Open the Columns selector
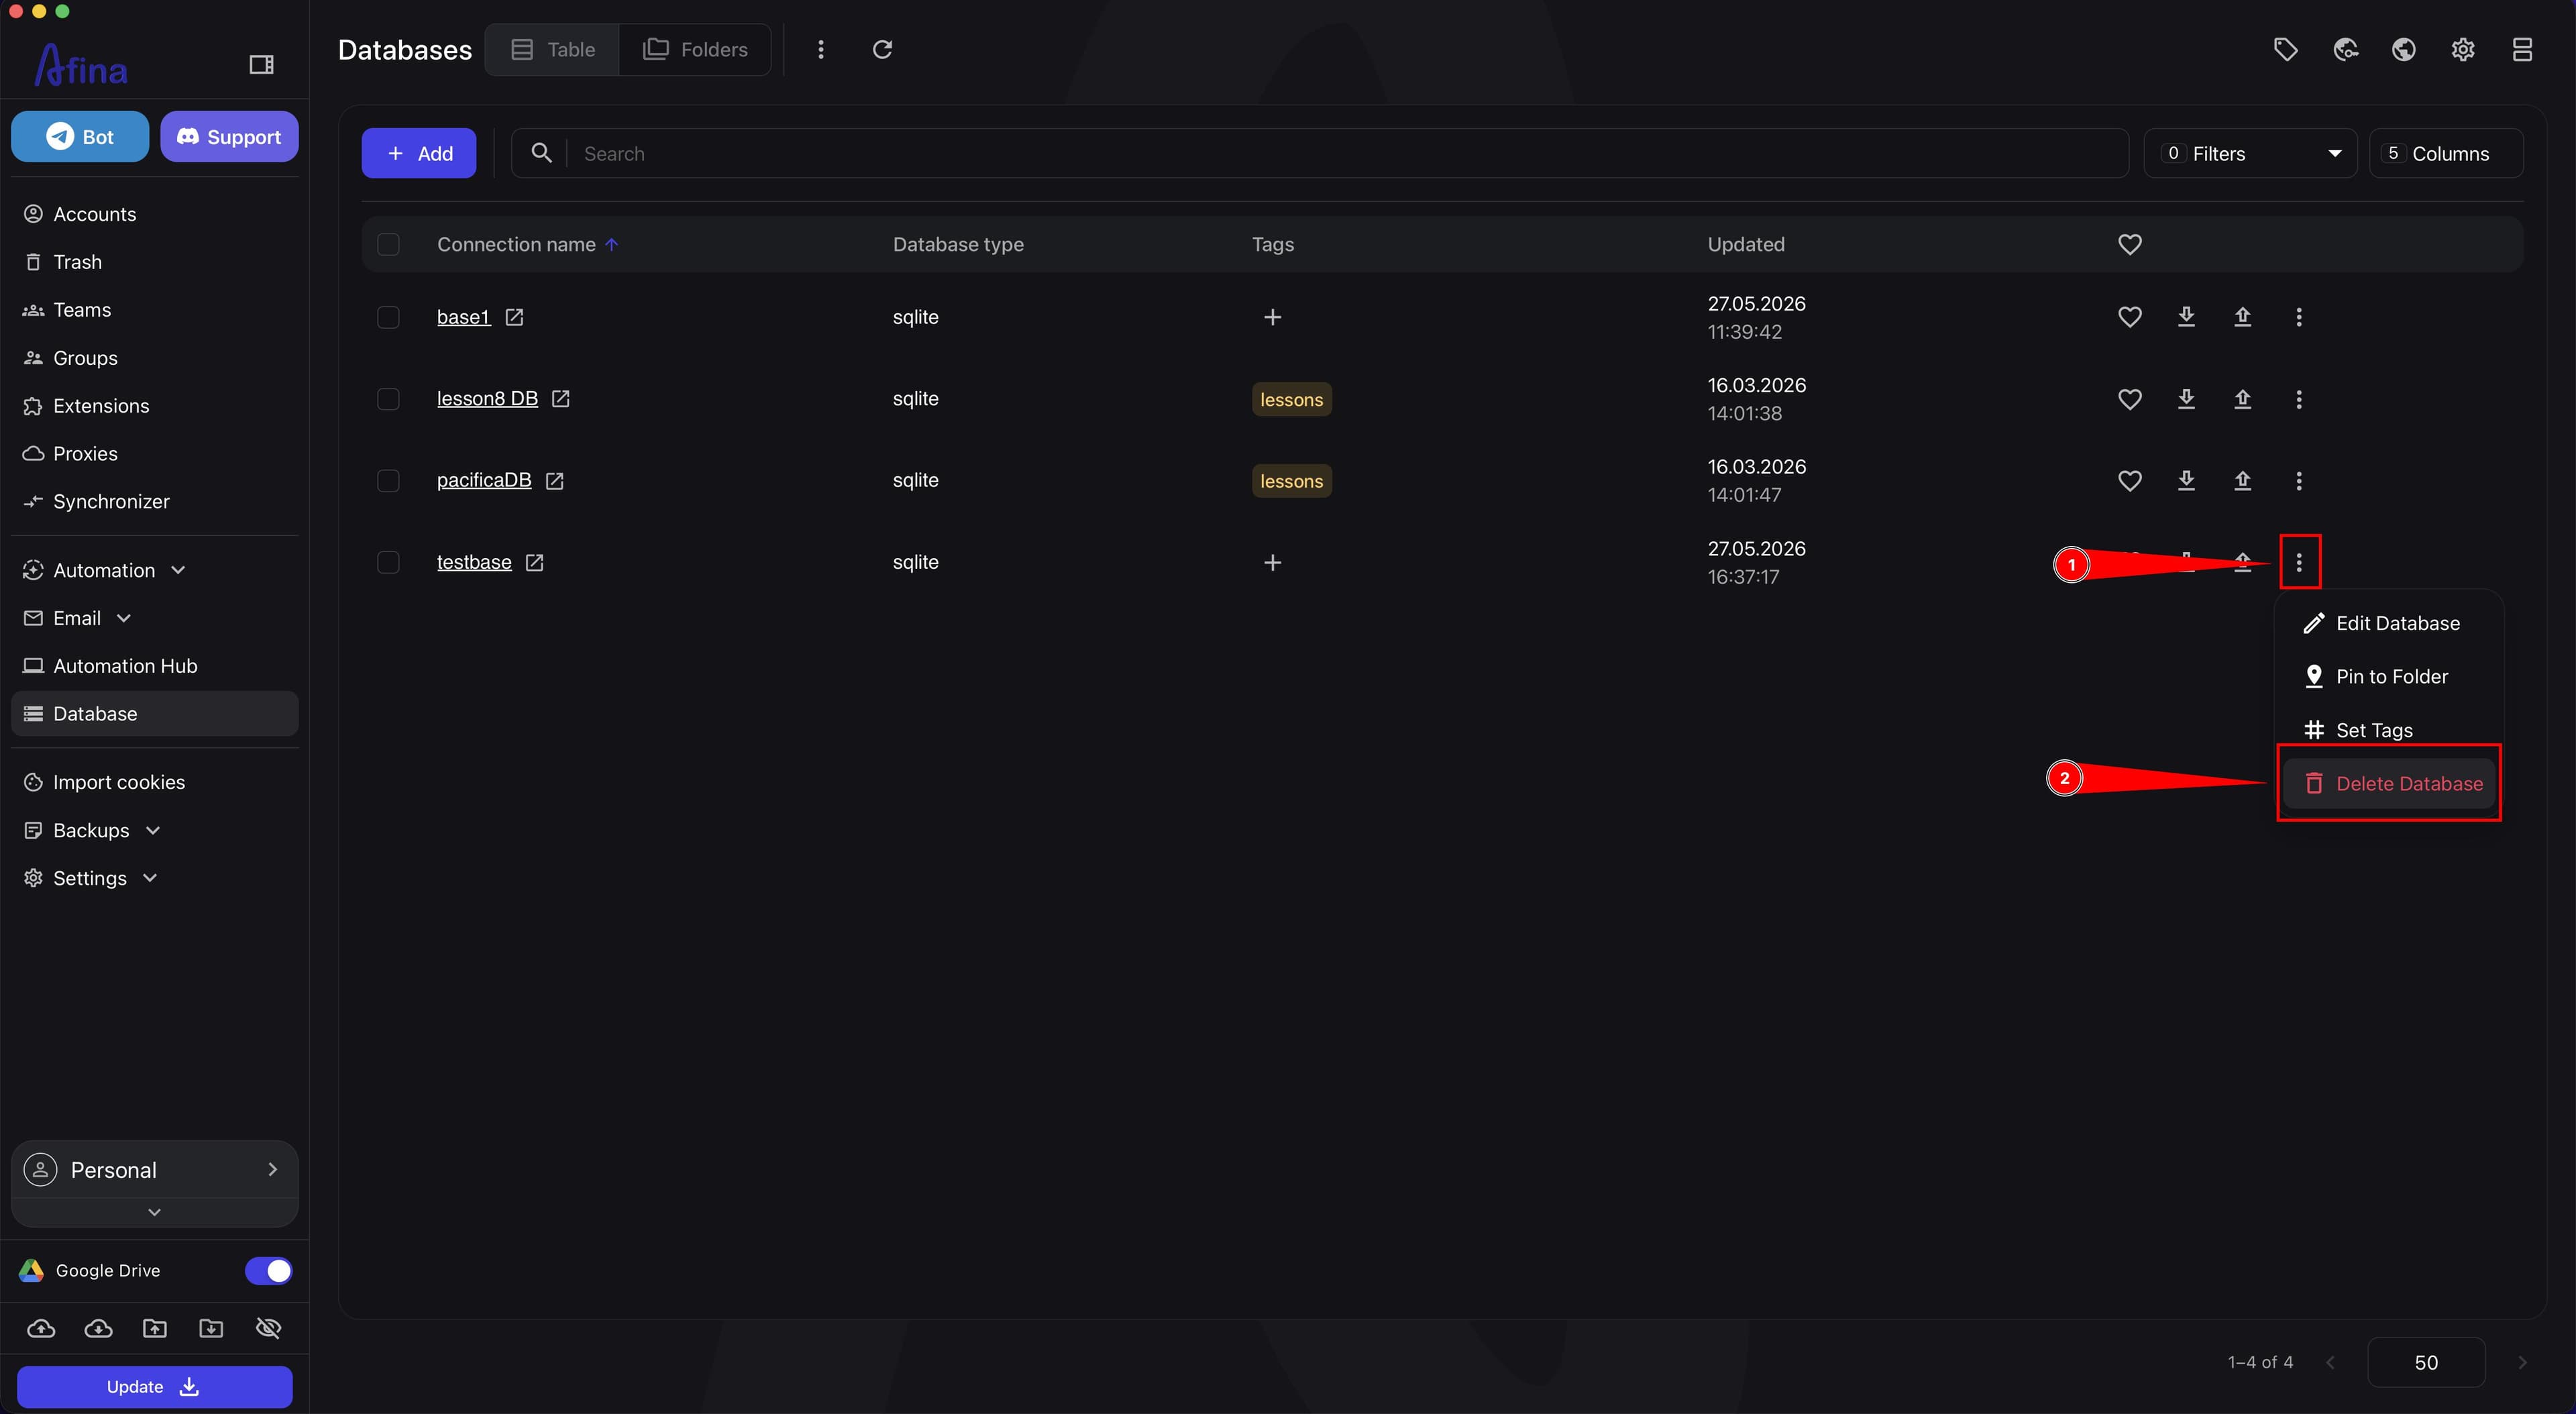This screenshot has height=1414, width=2576. 2446,154
